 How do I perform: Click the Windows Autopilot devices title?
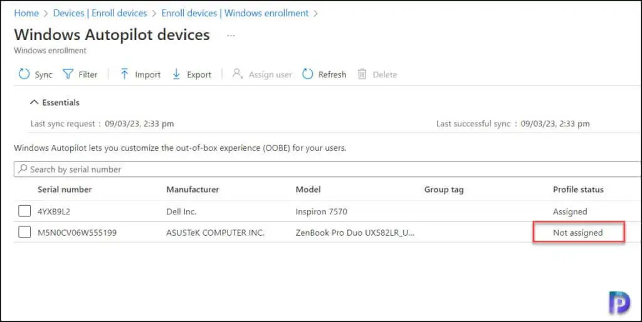coord(112,34)
